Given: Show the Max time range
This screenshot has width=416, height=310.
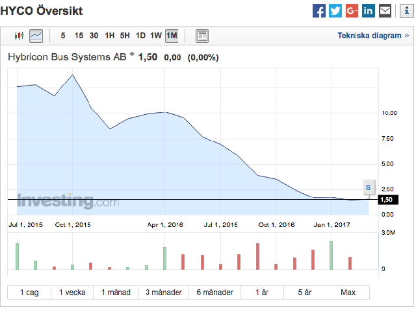Looking at the screenshot, I should [348, 292].
